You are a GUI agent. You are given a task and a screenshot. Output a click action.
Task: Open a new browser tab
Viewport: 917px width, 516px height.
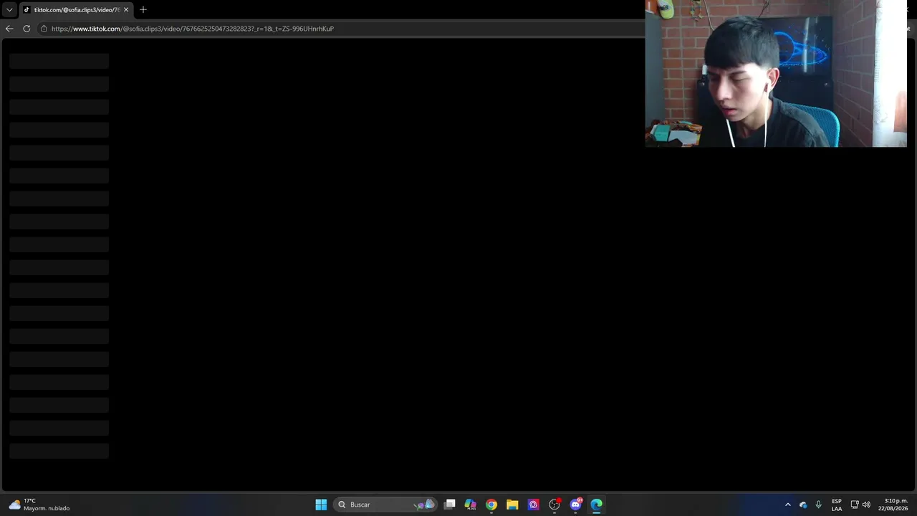[x=143, y=10]
